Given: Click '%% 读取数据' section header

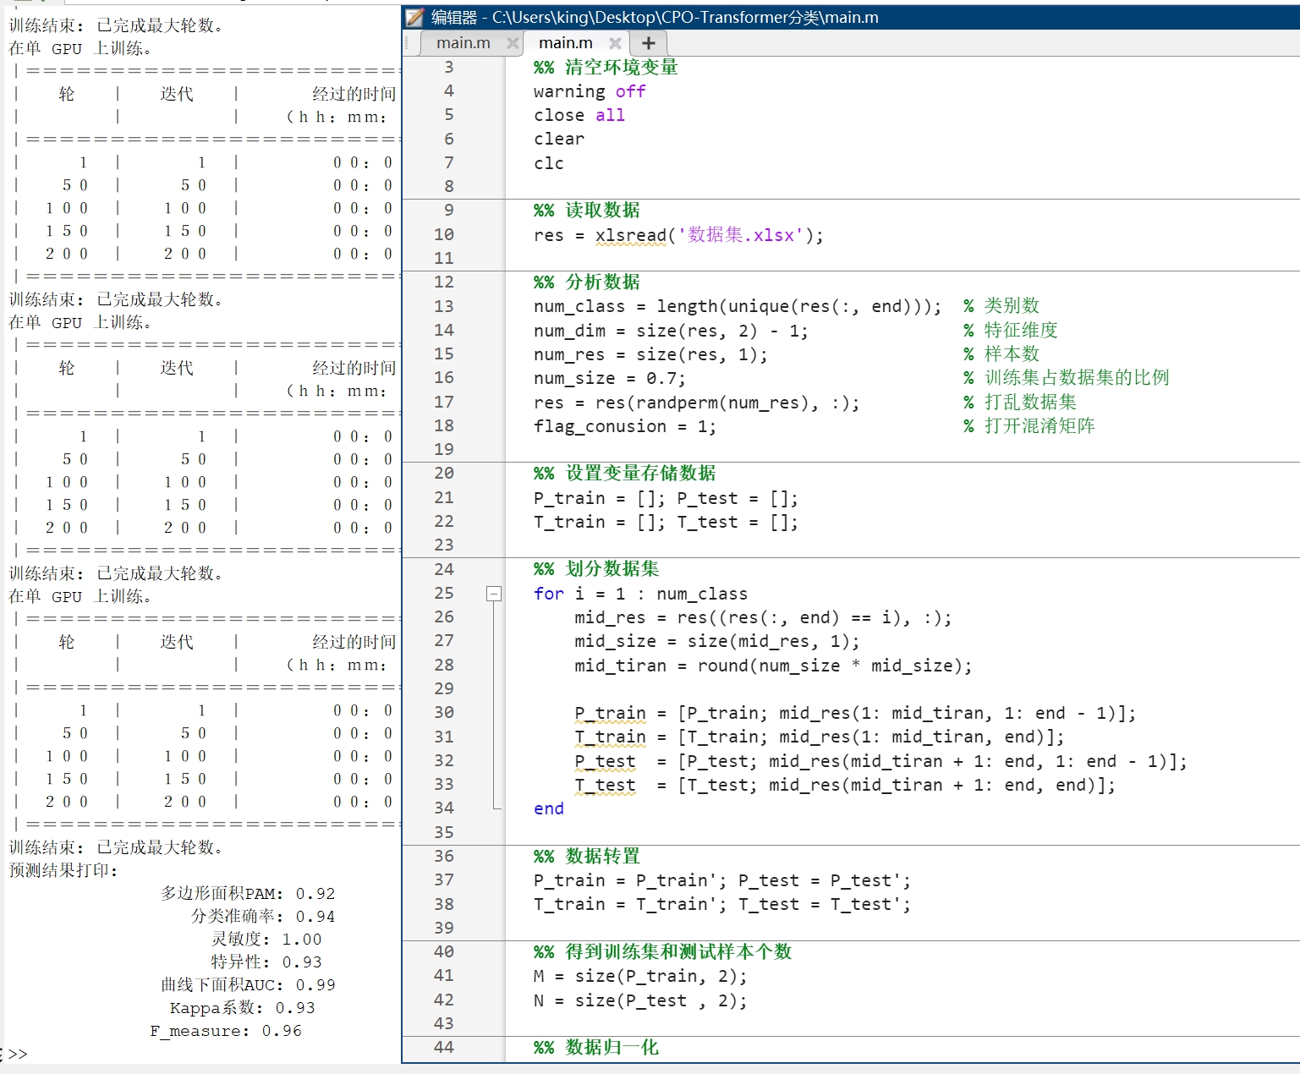Looking at the screenshot, I should 587,211.
